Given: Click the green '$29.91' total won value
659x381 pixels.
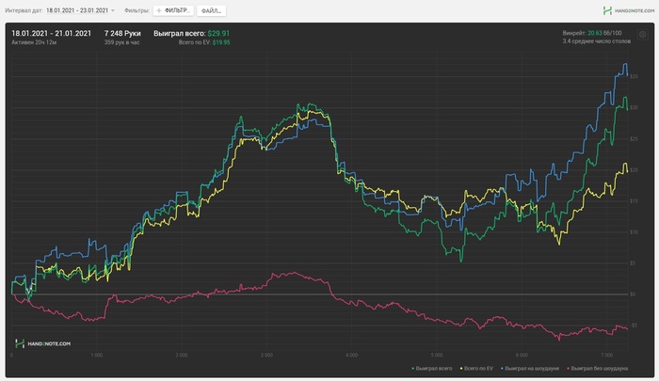Looking at the screenshot, I should pos(218,34).
